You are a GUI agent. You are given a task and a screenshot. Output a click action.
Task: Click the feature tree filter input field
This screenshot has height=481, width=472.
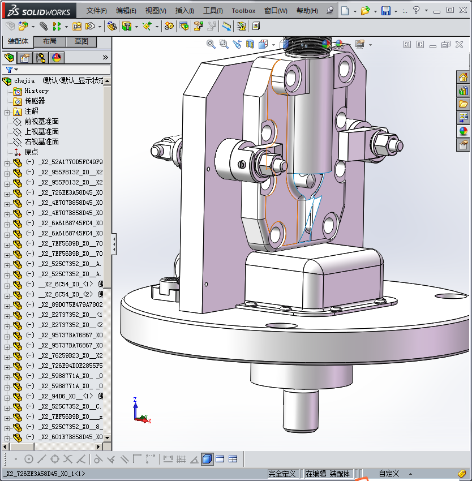pyautogui.click(x=62, y=70)
